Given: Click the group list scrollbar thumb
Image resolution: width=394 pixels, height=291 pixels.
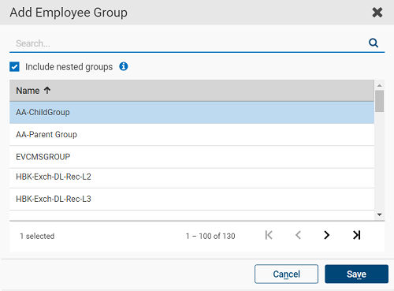Looking at the screenshot, I should (x=379, y=101).
